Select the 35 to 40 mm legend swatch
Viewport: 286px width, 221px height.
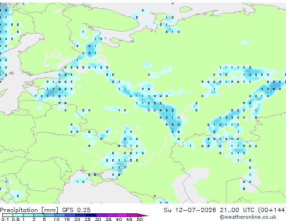click(x=111, y=215)
